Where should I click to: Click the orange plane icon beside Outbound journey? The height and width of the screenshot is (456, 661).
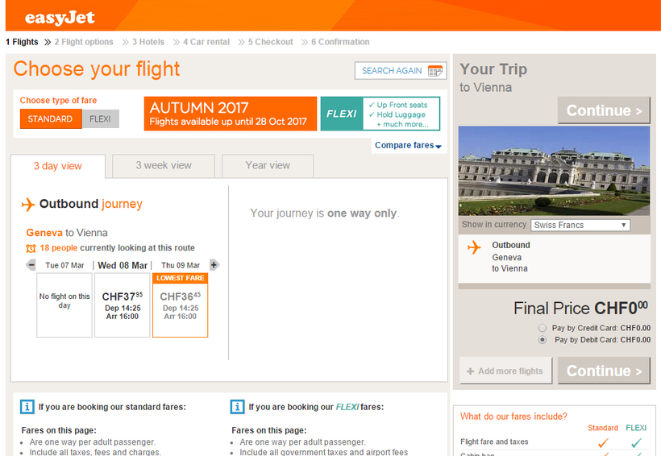[x=28, y=205]
